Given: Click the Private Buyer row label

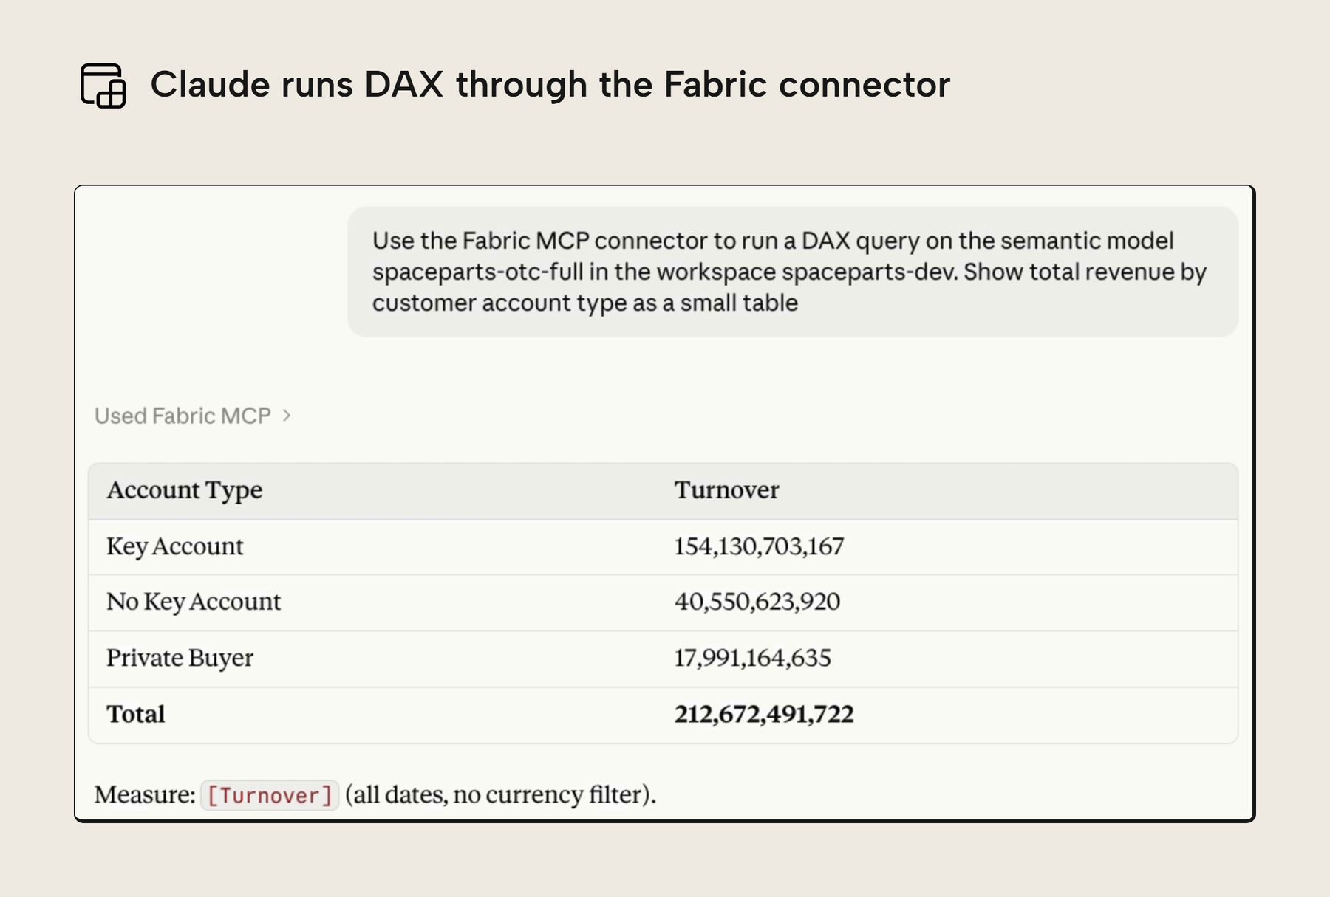Looking at the screenshot, I should (180, 658).
